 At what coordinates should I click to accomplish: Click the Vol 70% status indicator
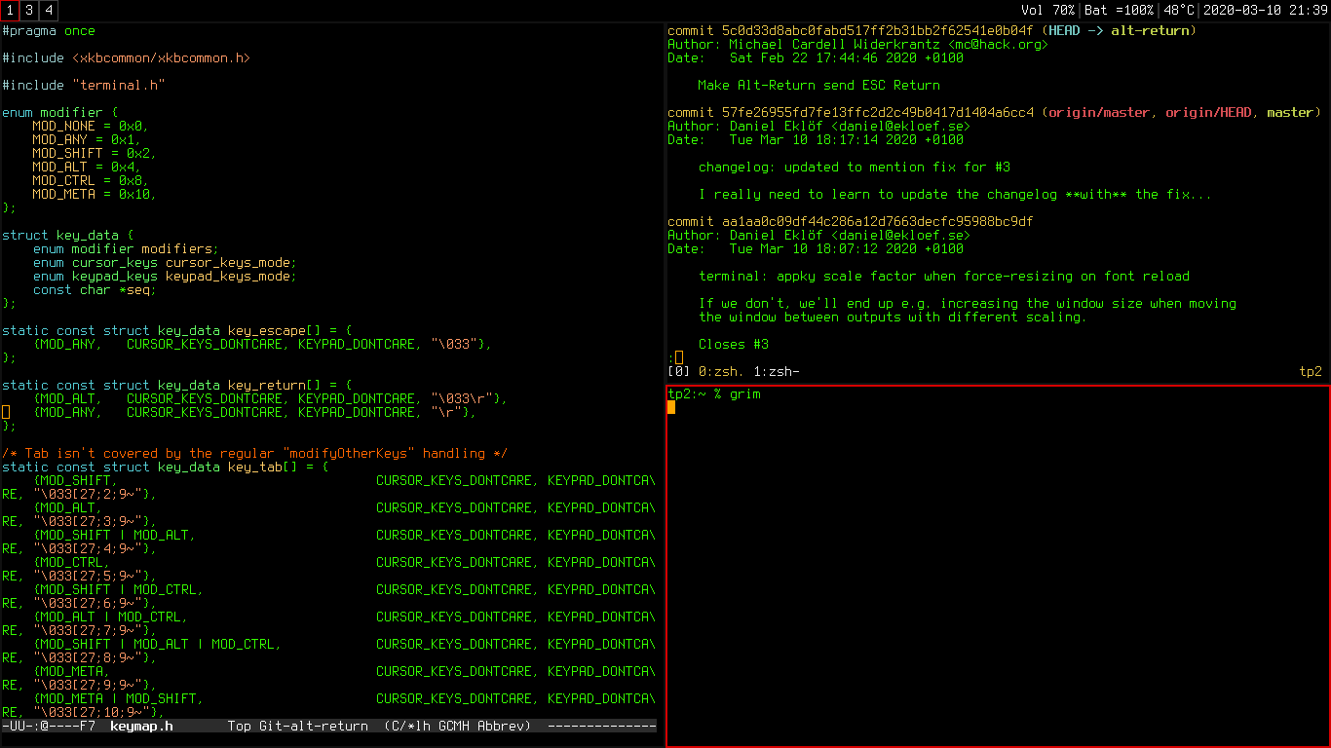coord(1047,11)
